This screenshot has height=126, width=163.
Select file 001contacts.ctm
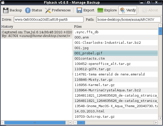coord(116,58)
